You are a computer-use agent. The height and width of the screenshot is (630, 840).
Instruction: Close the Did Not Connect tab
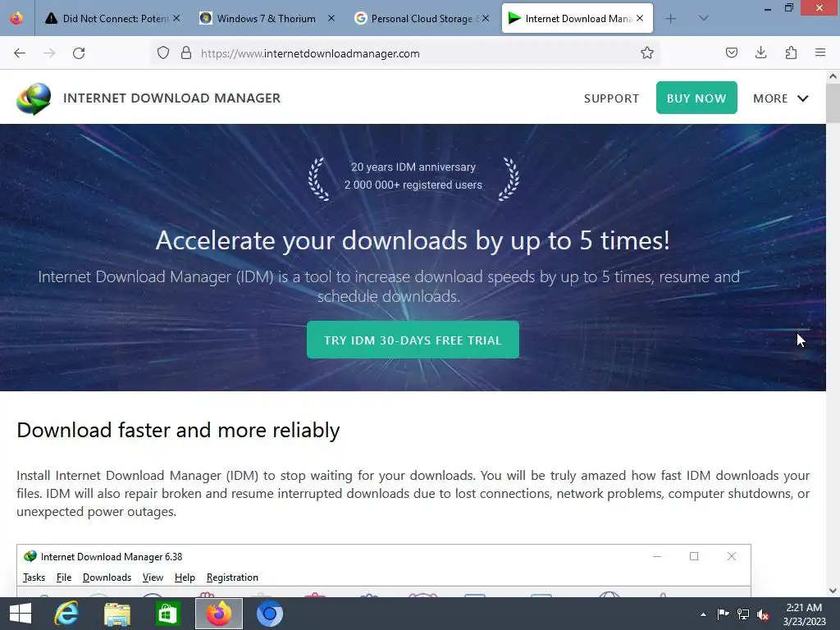(x=177, y=19)
